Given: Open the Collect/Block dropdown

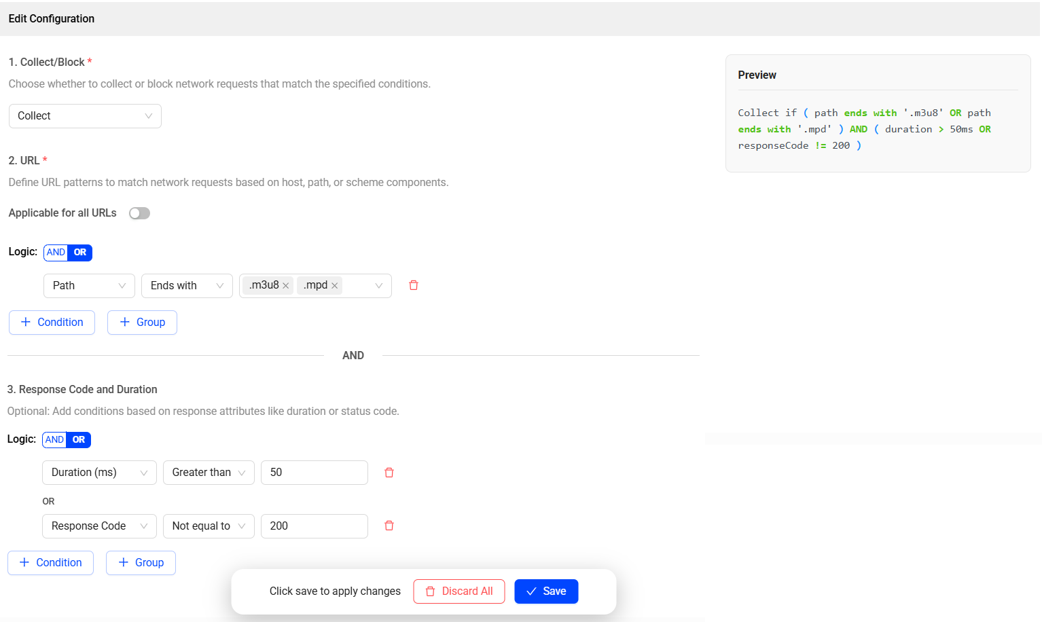Looking at the screenshot, I should click(85, 116).
